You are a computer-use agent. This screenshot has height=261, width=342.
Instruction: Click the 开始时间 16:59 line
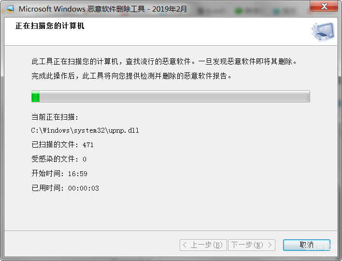[x=59, y=173]
